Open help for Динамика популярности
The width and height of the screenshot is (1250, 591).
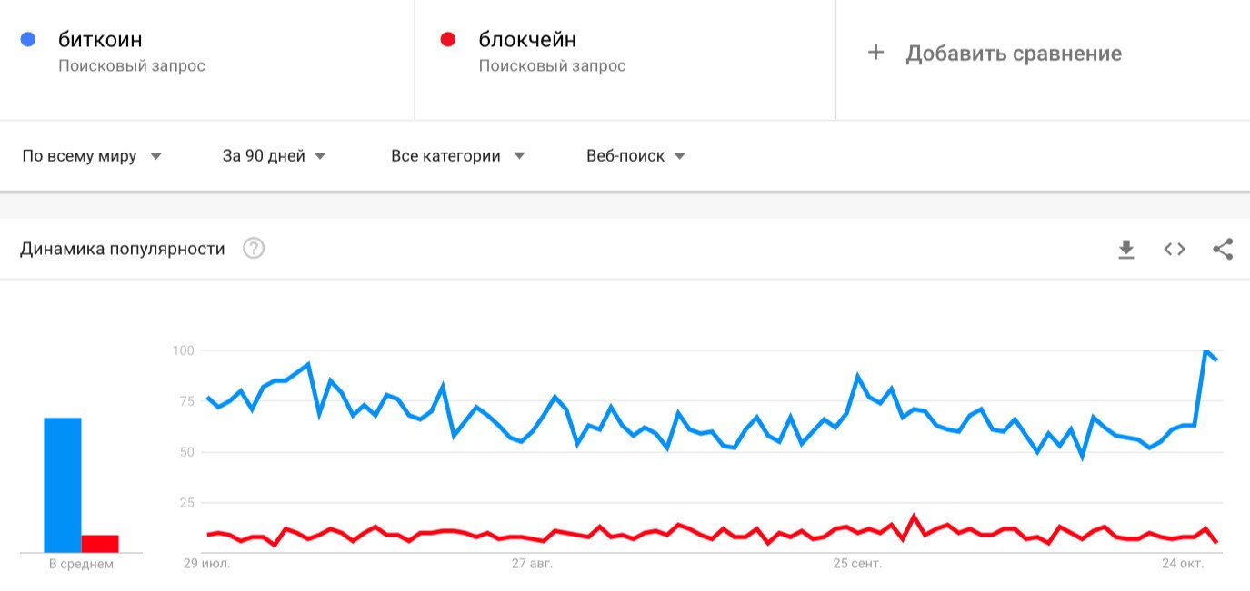point(254,248)
